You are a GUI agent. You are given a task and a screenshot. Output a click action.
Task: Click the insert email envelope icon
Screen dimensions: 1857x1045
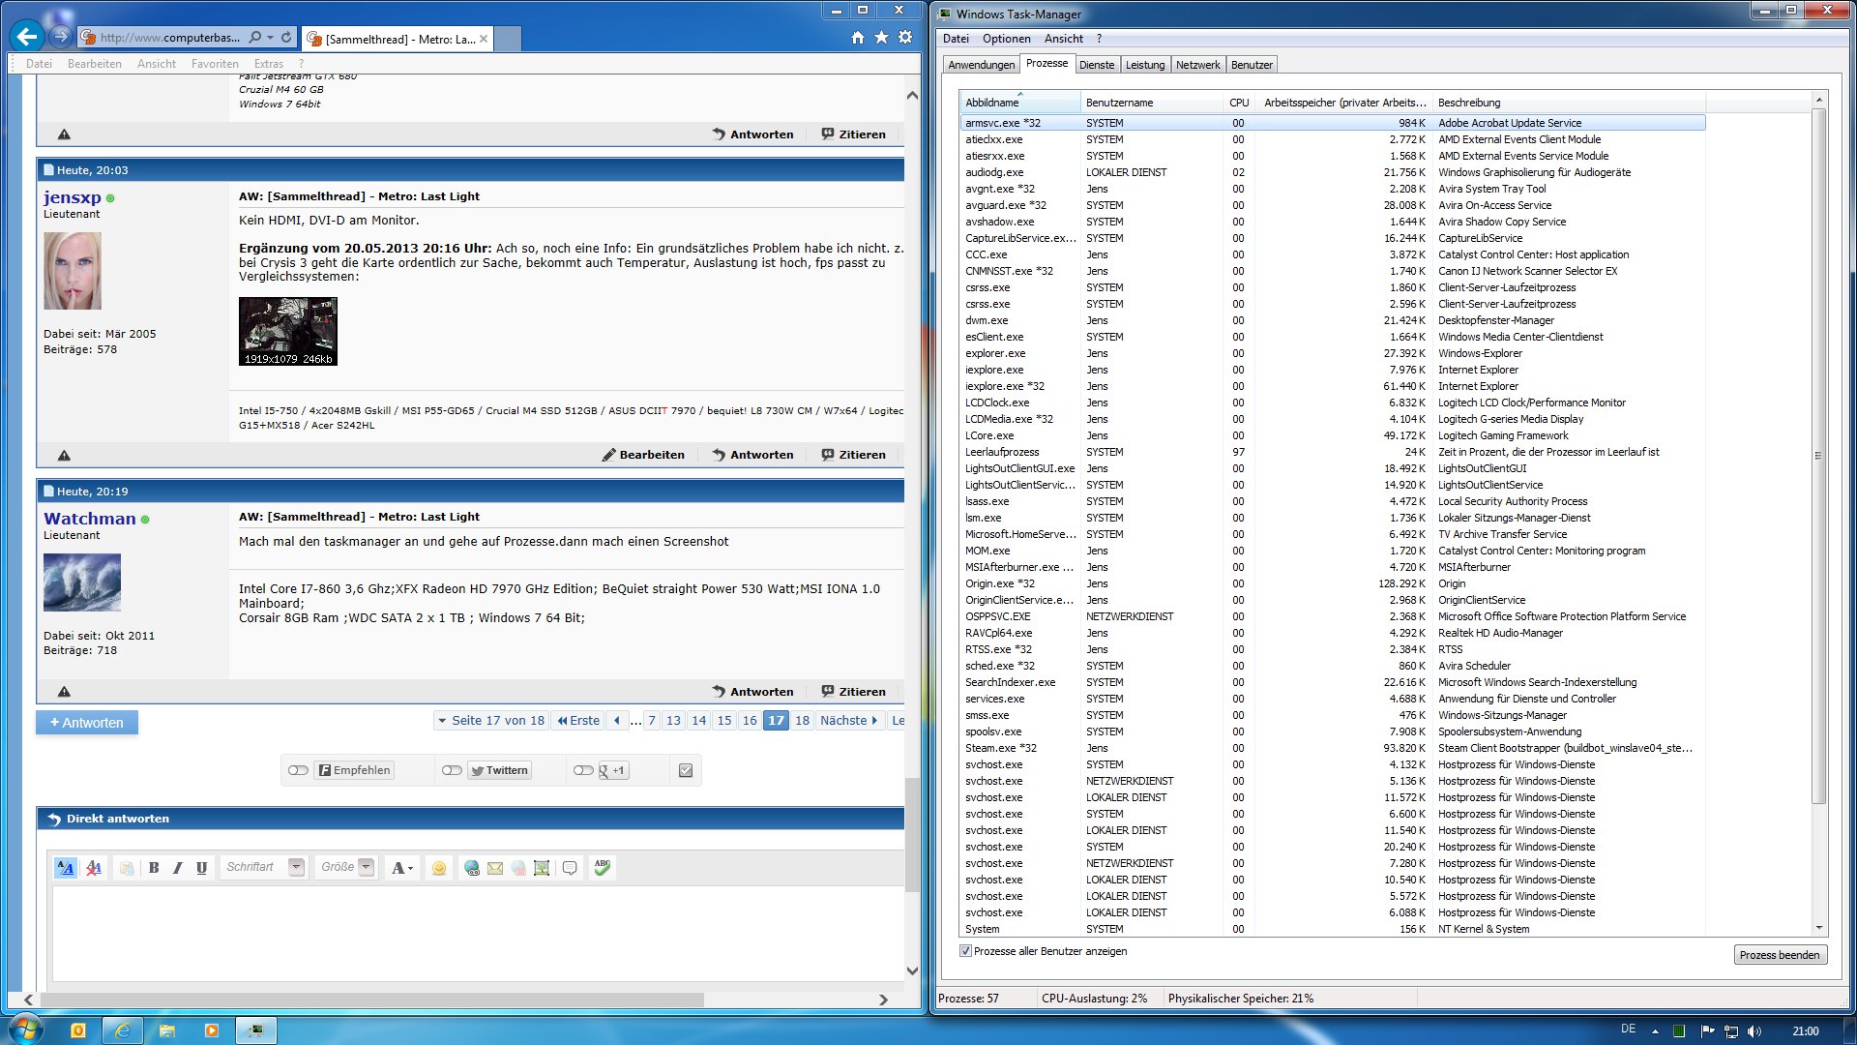pyautogui.click(x=495, y=868)
